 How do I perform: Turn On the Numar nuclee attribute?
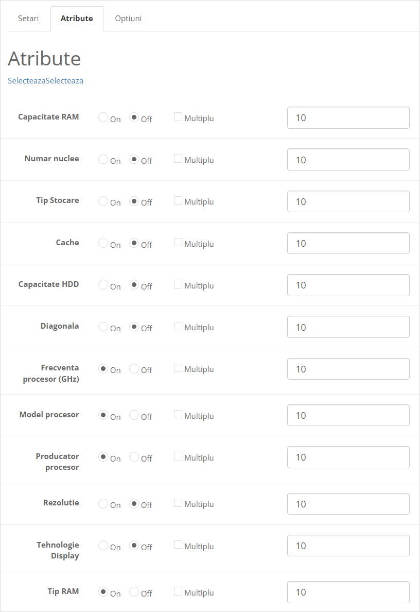[103, 159]
